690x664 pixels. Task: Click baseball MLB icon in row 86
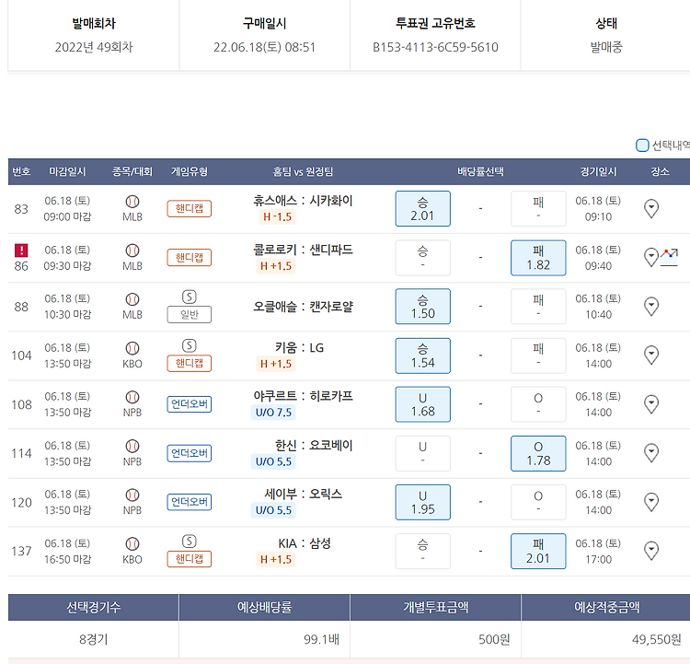132,250
